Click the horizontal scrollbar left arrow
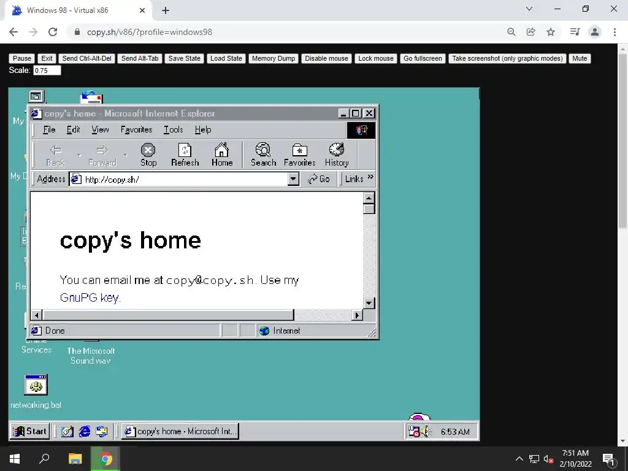Screen dimensions: 628x471 [x=36, y=315]
